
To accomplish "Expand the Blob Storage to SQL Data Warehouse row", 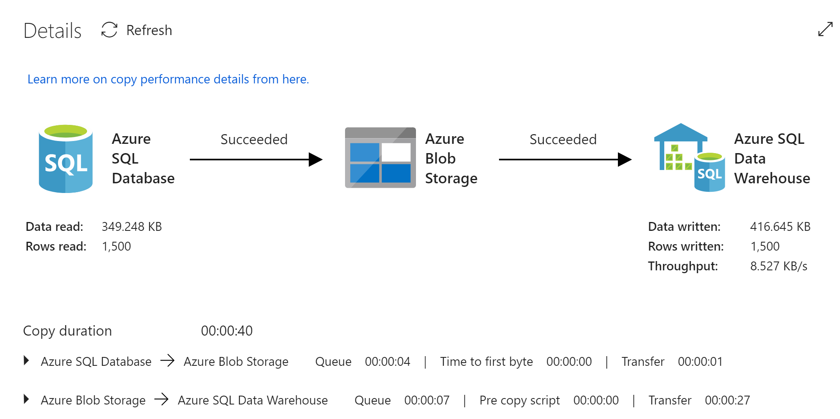I will pyautogui.click(x=27, y=399).
